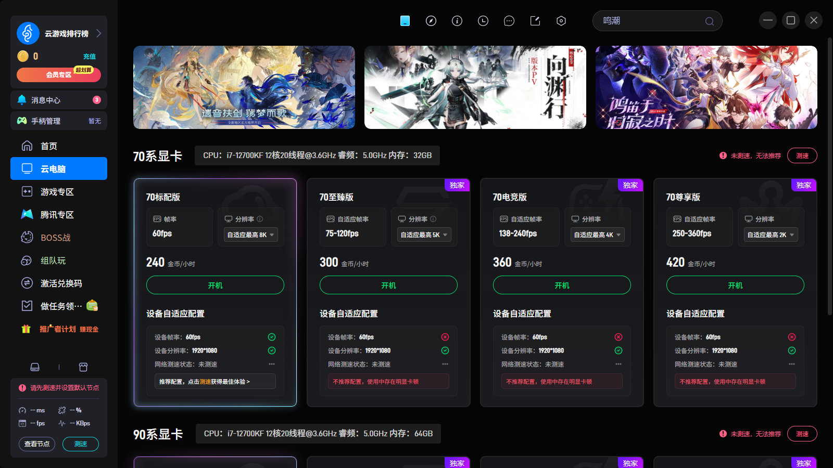The height and width of the screenshot is (468, 833).
Task: Open 游戏专区 in sidebar
Action: coord(59,192)
